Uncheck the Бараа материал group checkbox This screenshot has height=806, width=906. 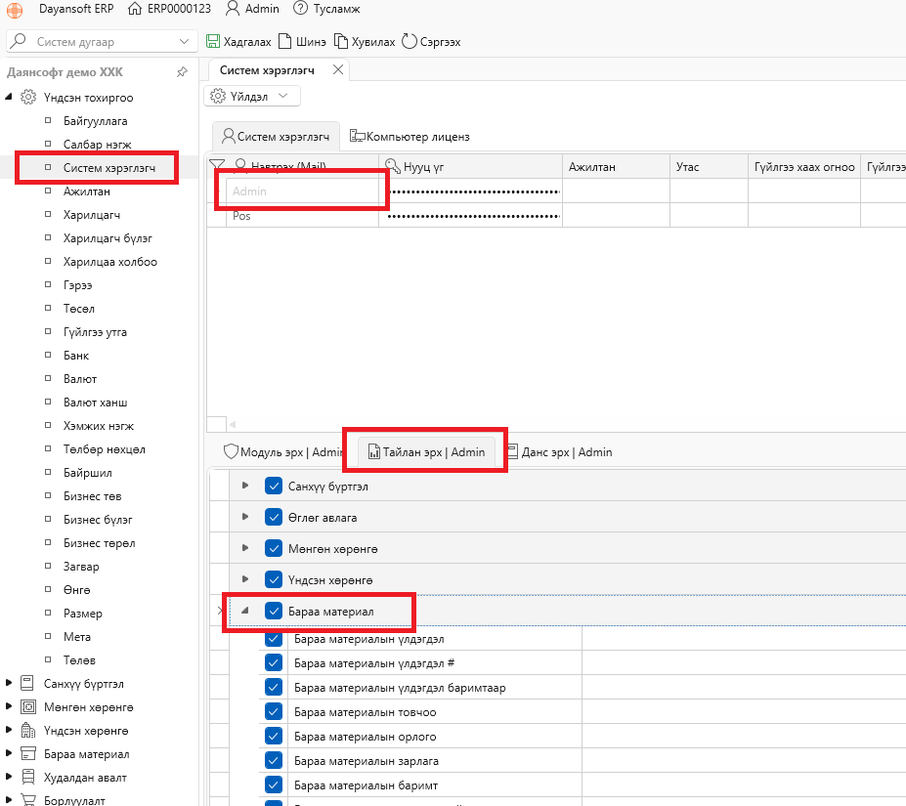(x=274, y=611)
